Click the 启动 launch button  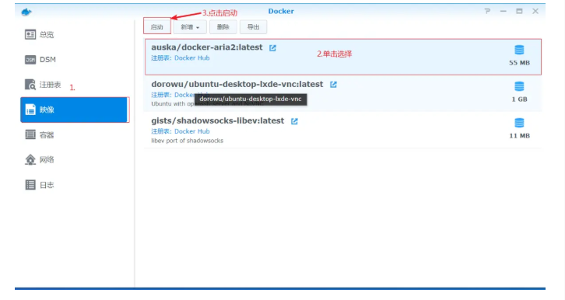(x=157, y=27)
